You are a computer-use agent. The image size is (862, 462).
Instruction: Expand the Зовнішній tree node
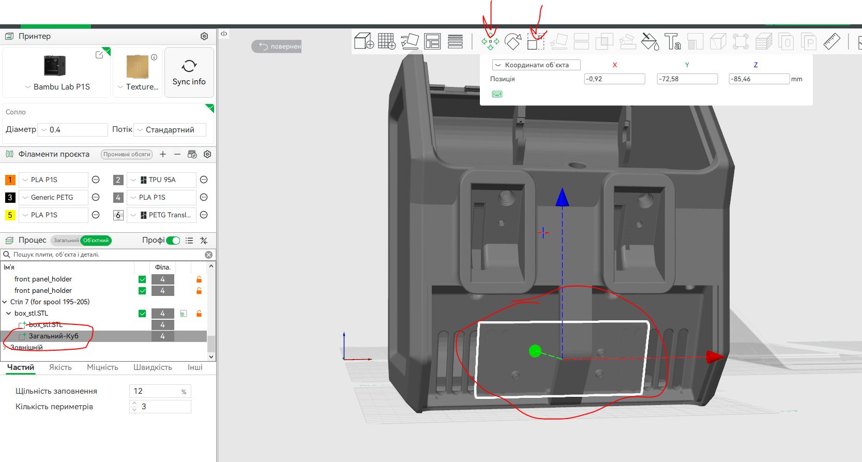coord(5,348)
